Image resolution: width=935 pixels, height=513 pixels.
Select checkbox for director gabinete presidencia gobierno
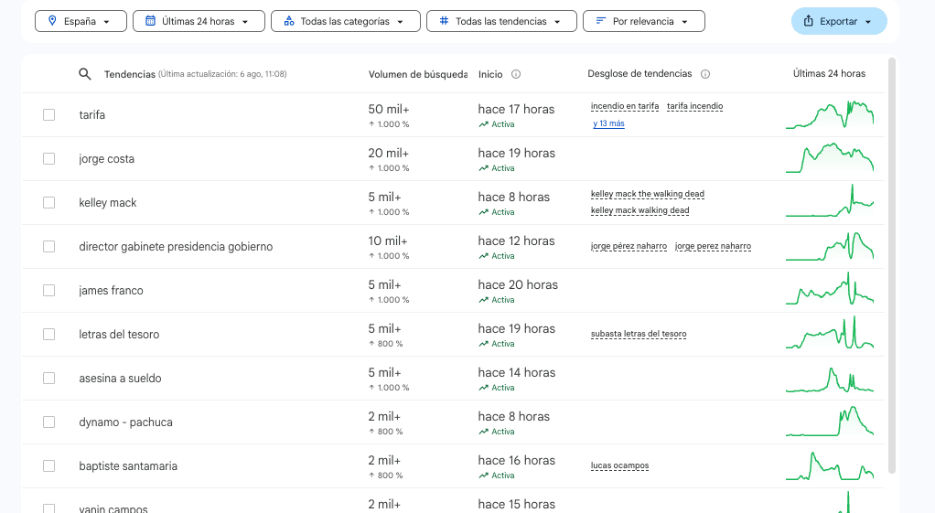48,247
